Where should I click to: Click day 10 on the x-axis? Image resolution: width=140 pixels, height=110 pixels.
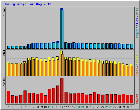click(45, 107)
